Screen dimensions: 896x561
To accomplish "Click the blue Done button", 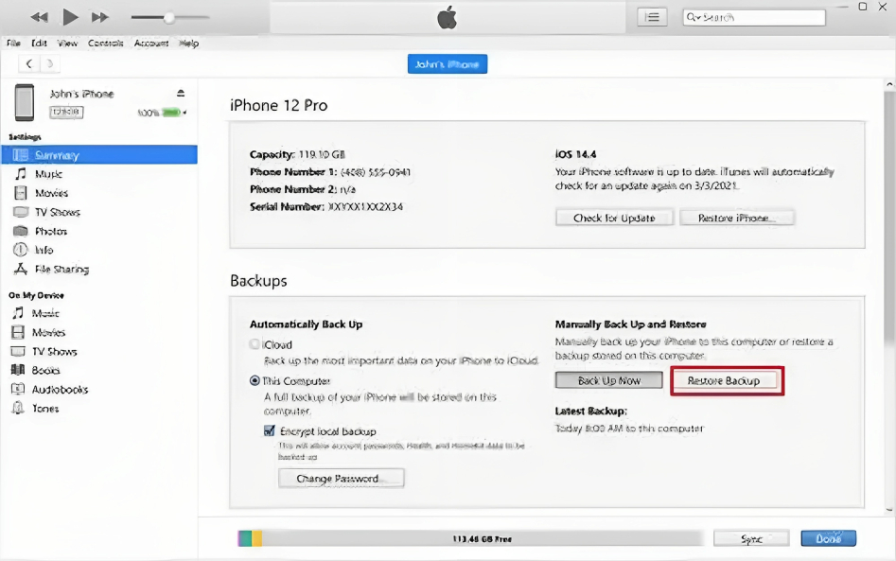I will point(829,538).
